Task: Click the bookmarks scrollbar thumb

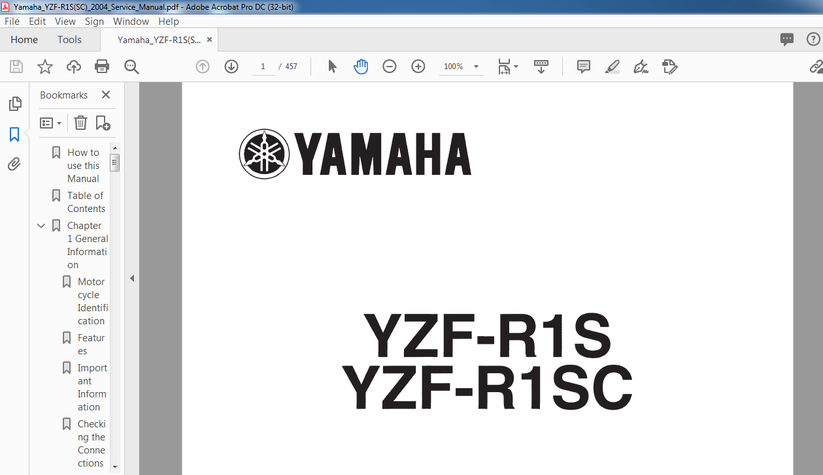Action: click(x=115, y=162)
